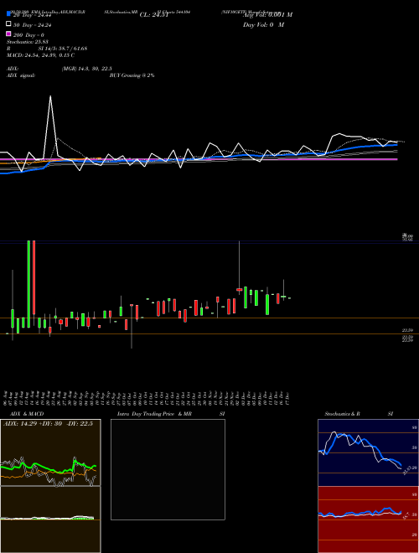This screenshot has width=419, height=553.
Task: Select the '20 Day - 24.44' label
Action: click(x=30, y=15)
